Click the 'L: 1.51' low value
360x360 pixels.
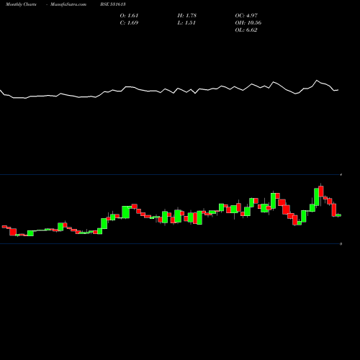pyautogui.click(x=186, y=23)
